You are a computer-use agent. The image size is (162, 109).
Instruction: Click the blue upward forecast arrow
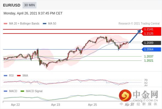pos(135,36)
